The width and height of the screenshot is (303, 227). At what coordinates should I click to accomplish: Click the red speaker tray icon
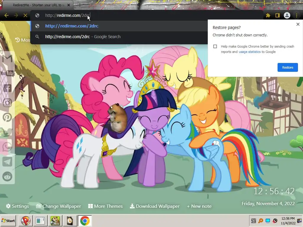pyautogui.click(x=275, y=220)
